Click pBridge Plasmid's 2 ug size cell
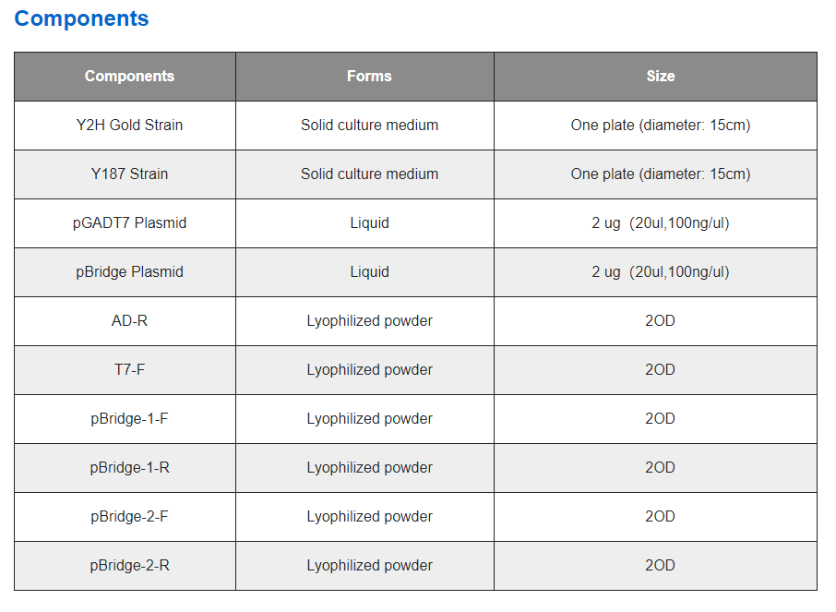Image resolution: width=836 pixels, height=612 pixels. pyautogui.click(x=655, y=272)
